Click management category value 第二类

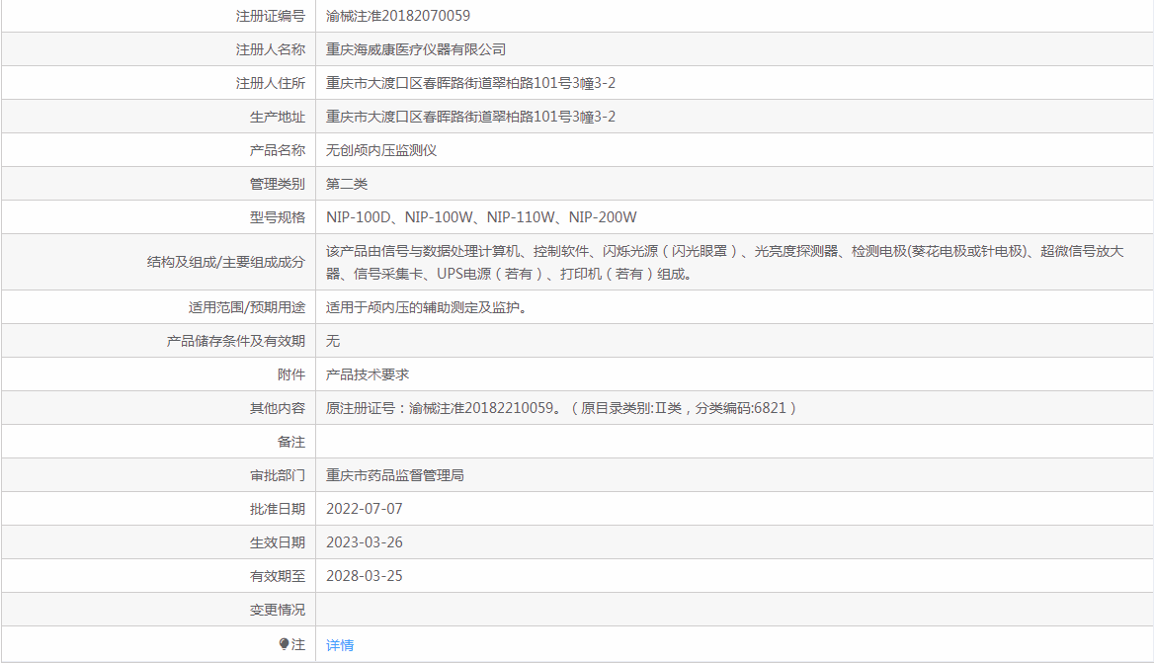pos(347,184)
